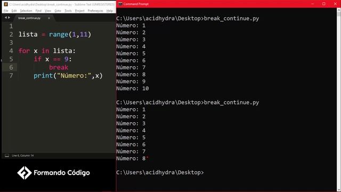Click line number 6 in the gutter
This screenshot has height=192, width=341.
click(x=11, y=68)
